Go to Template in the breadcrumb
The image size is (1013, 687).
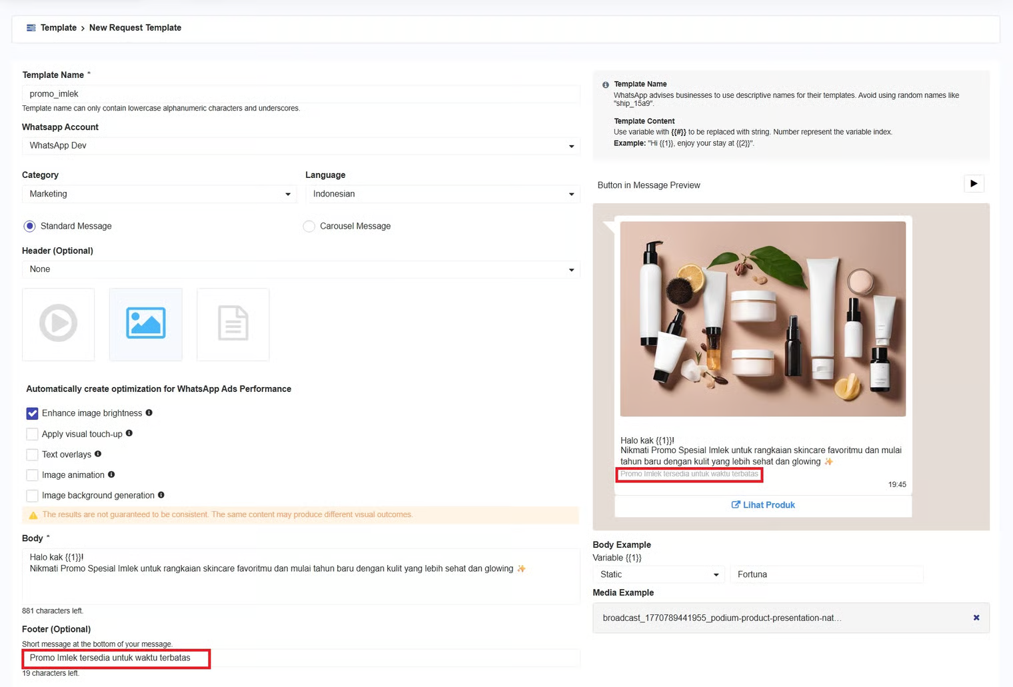pyautogui.click(x=58, y=28)
